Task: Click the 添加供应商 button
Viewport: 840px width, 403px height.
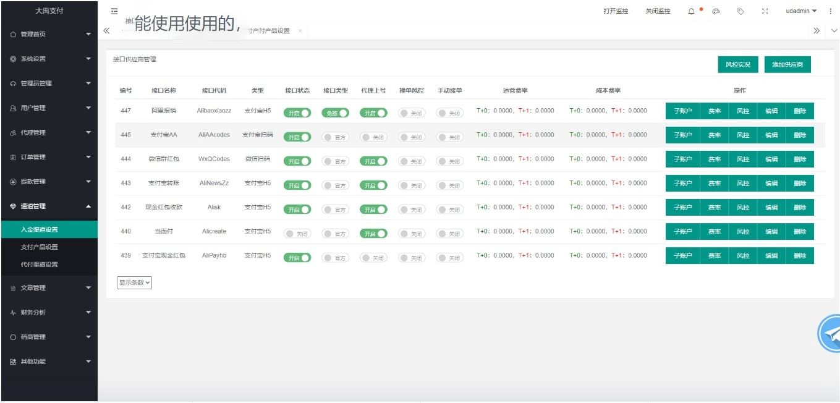Action: 787,64
